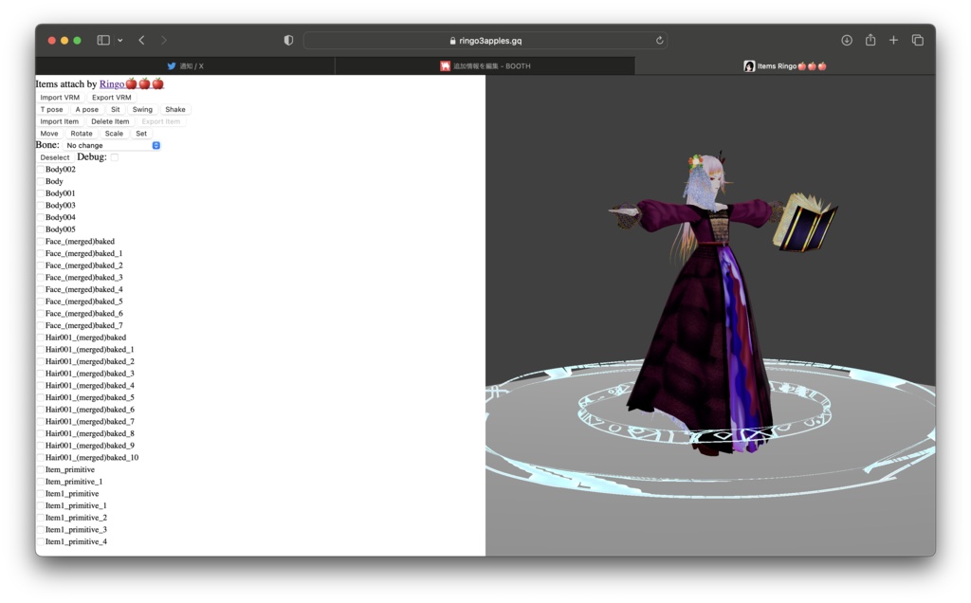Image resolution: width=971 pixels, height=603 pixels.
Task: Check the Body001 checkbox
Action: point(40,193)
